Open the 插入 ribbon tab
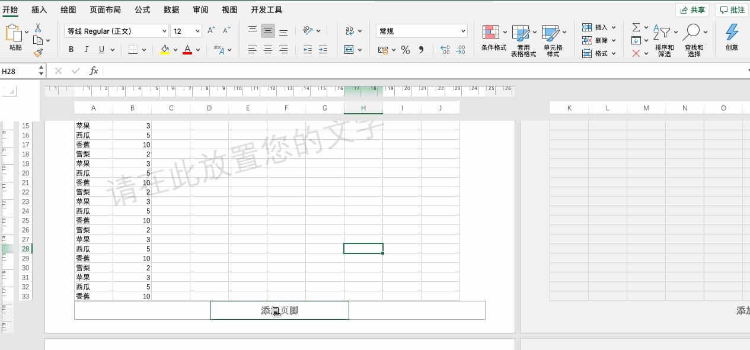 (39, 9)
